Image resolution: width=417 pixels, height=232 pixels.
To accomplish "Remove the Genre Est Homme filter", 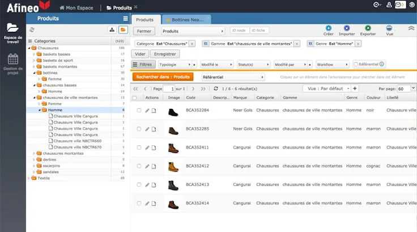I will click(358, 44).
